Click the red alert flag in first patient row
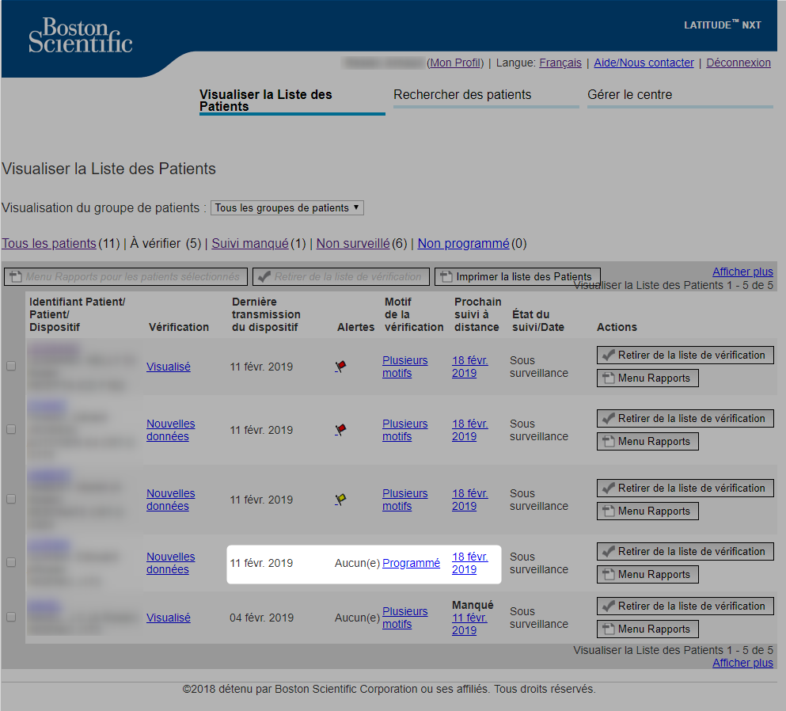The image size is (786, 711). point(340,367)
